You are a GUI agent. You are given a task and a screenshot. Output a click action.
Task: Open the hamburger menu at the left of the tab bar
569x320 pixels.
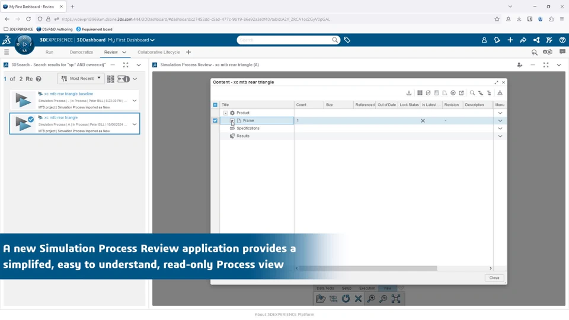(7, 52)
